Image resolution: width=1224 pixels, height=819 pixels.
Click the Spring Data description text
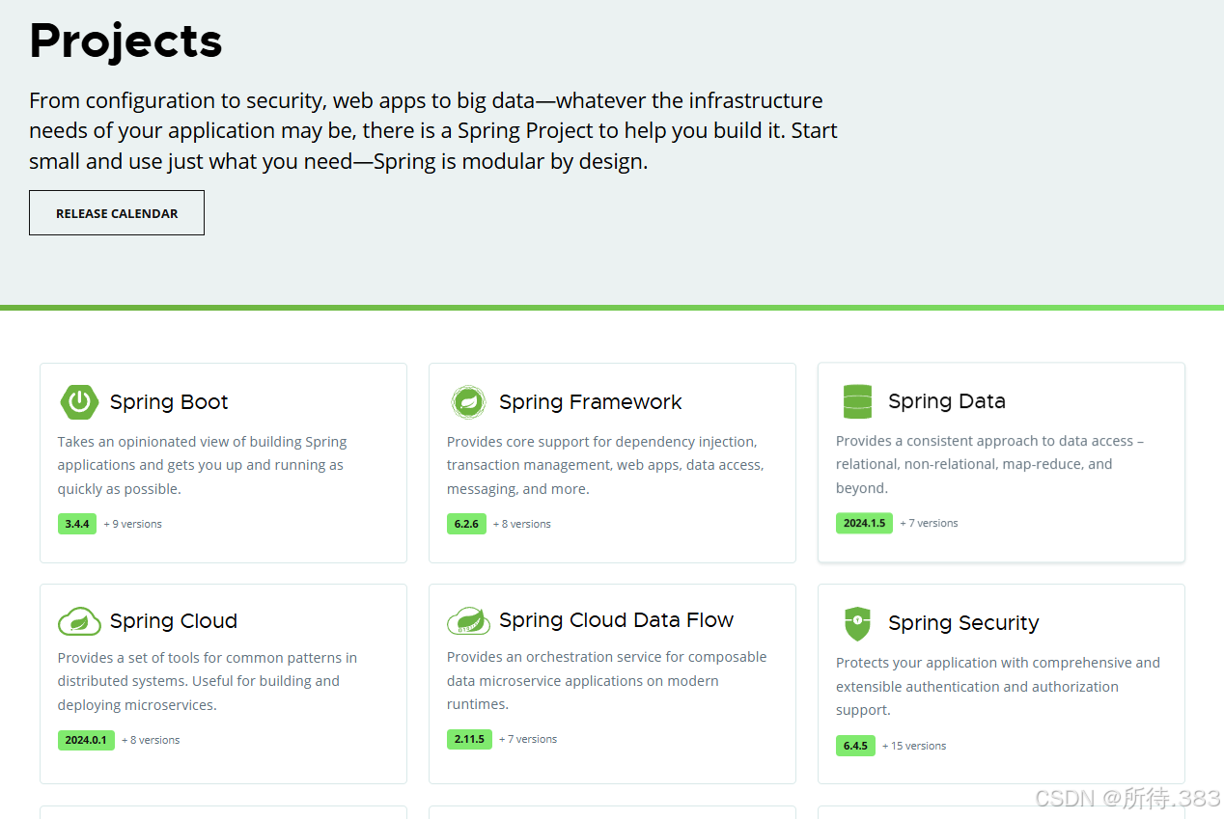[989, 464]
